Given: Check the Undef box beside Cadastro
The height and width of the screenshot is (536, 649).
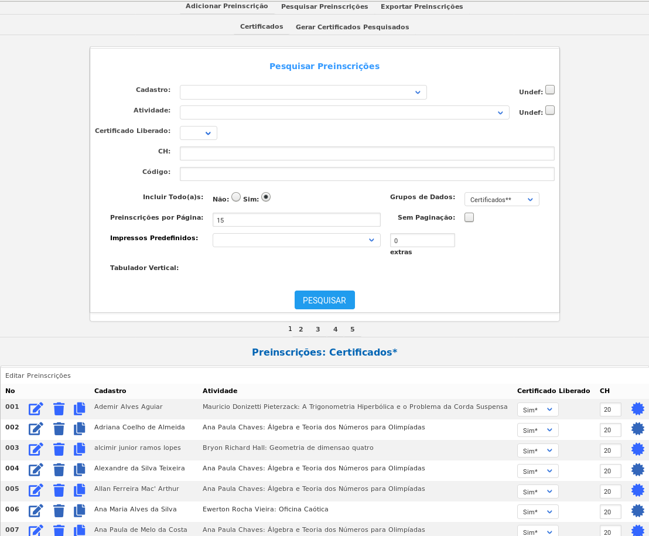Looking at the screenshot, I should (549, 90).
